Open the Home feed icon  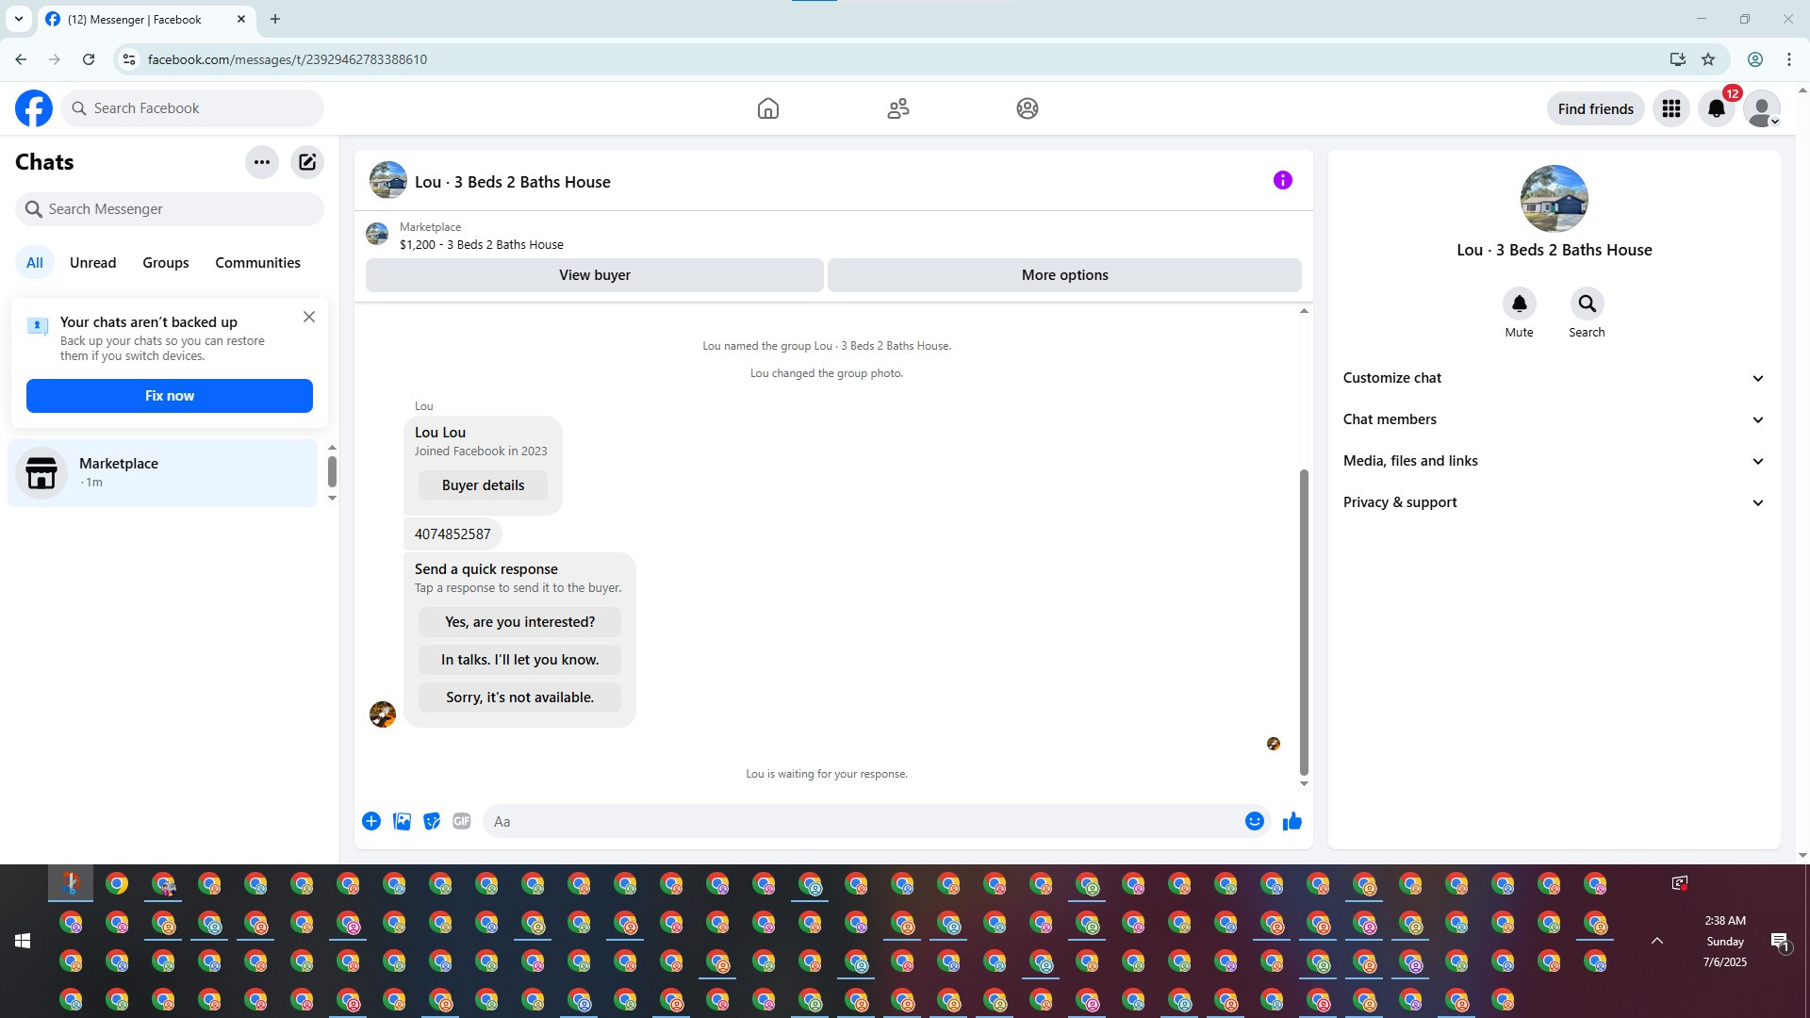coord(767,108)
